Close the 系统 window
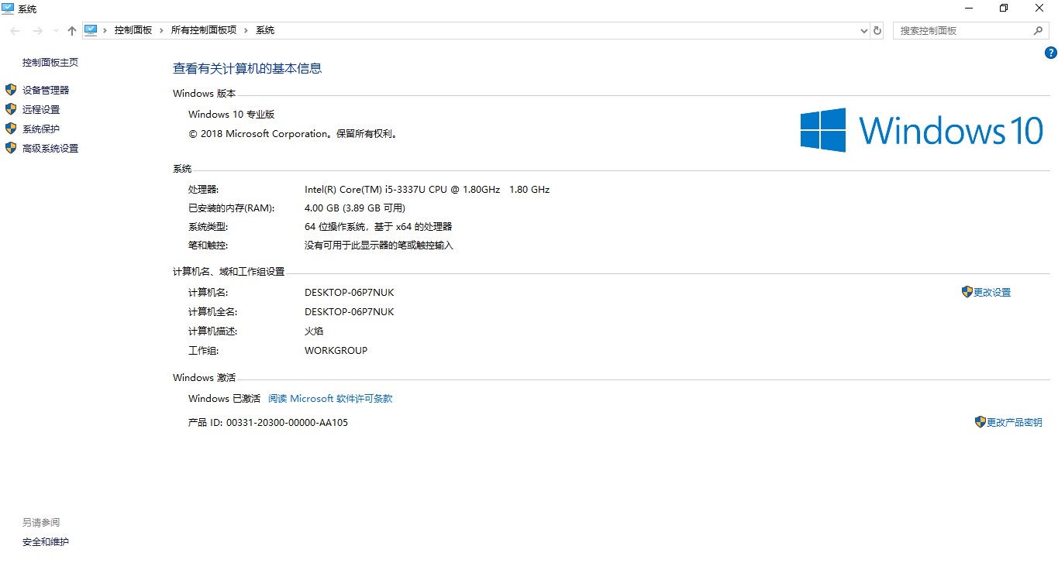1058x563 pixels. [1039, 8]
